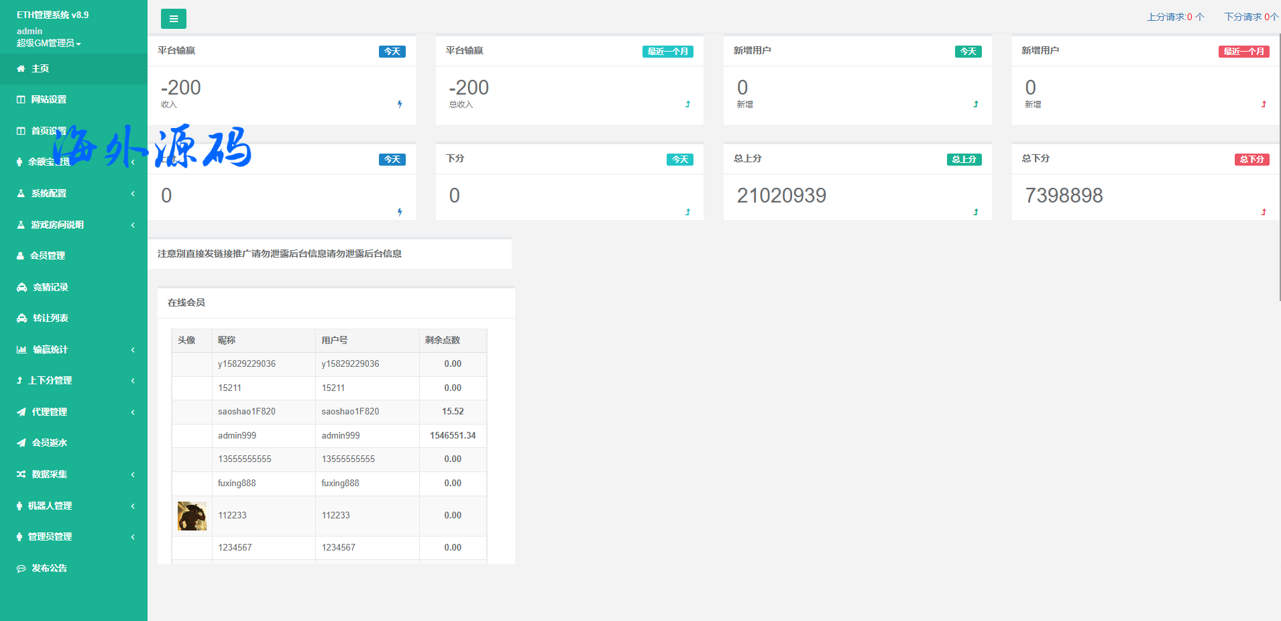
Task: Click the red 最近一个月 badge on 新增用户
Action: tap(1243, 52)
